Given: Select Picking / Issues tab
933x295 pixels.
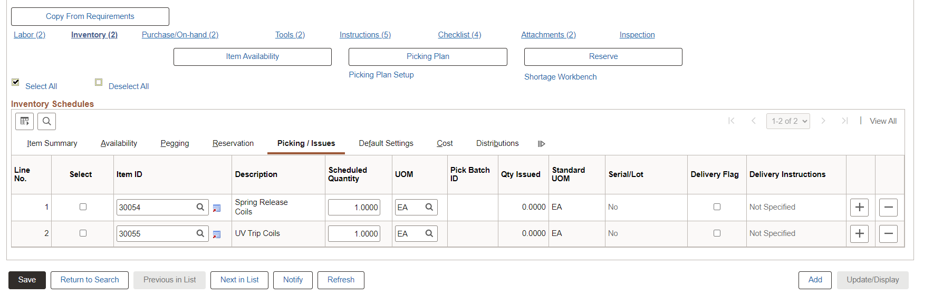Looking at the screenshot, I should [x=306, y=143].
